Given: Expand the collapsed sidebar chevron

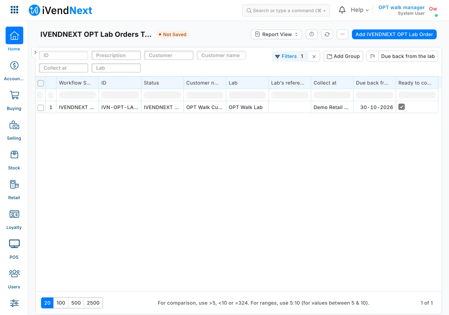Looking at the screenshot, I should 35,52.
